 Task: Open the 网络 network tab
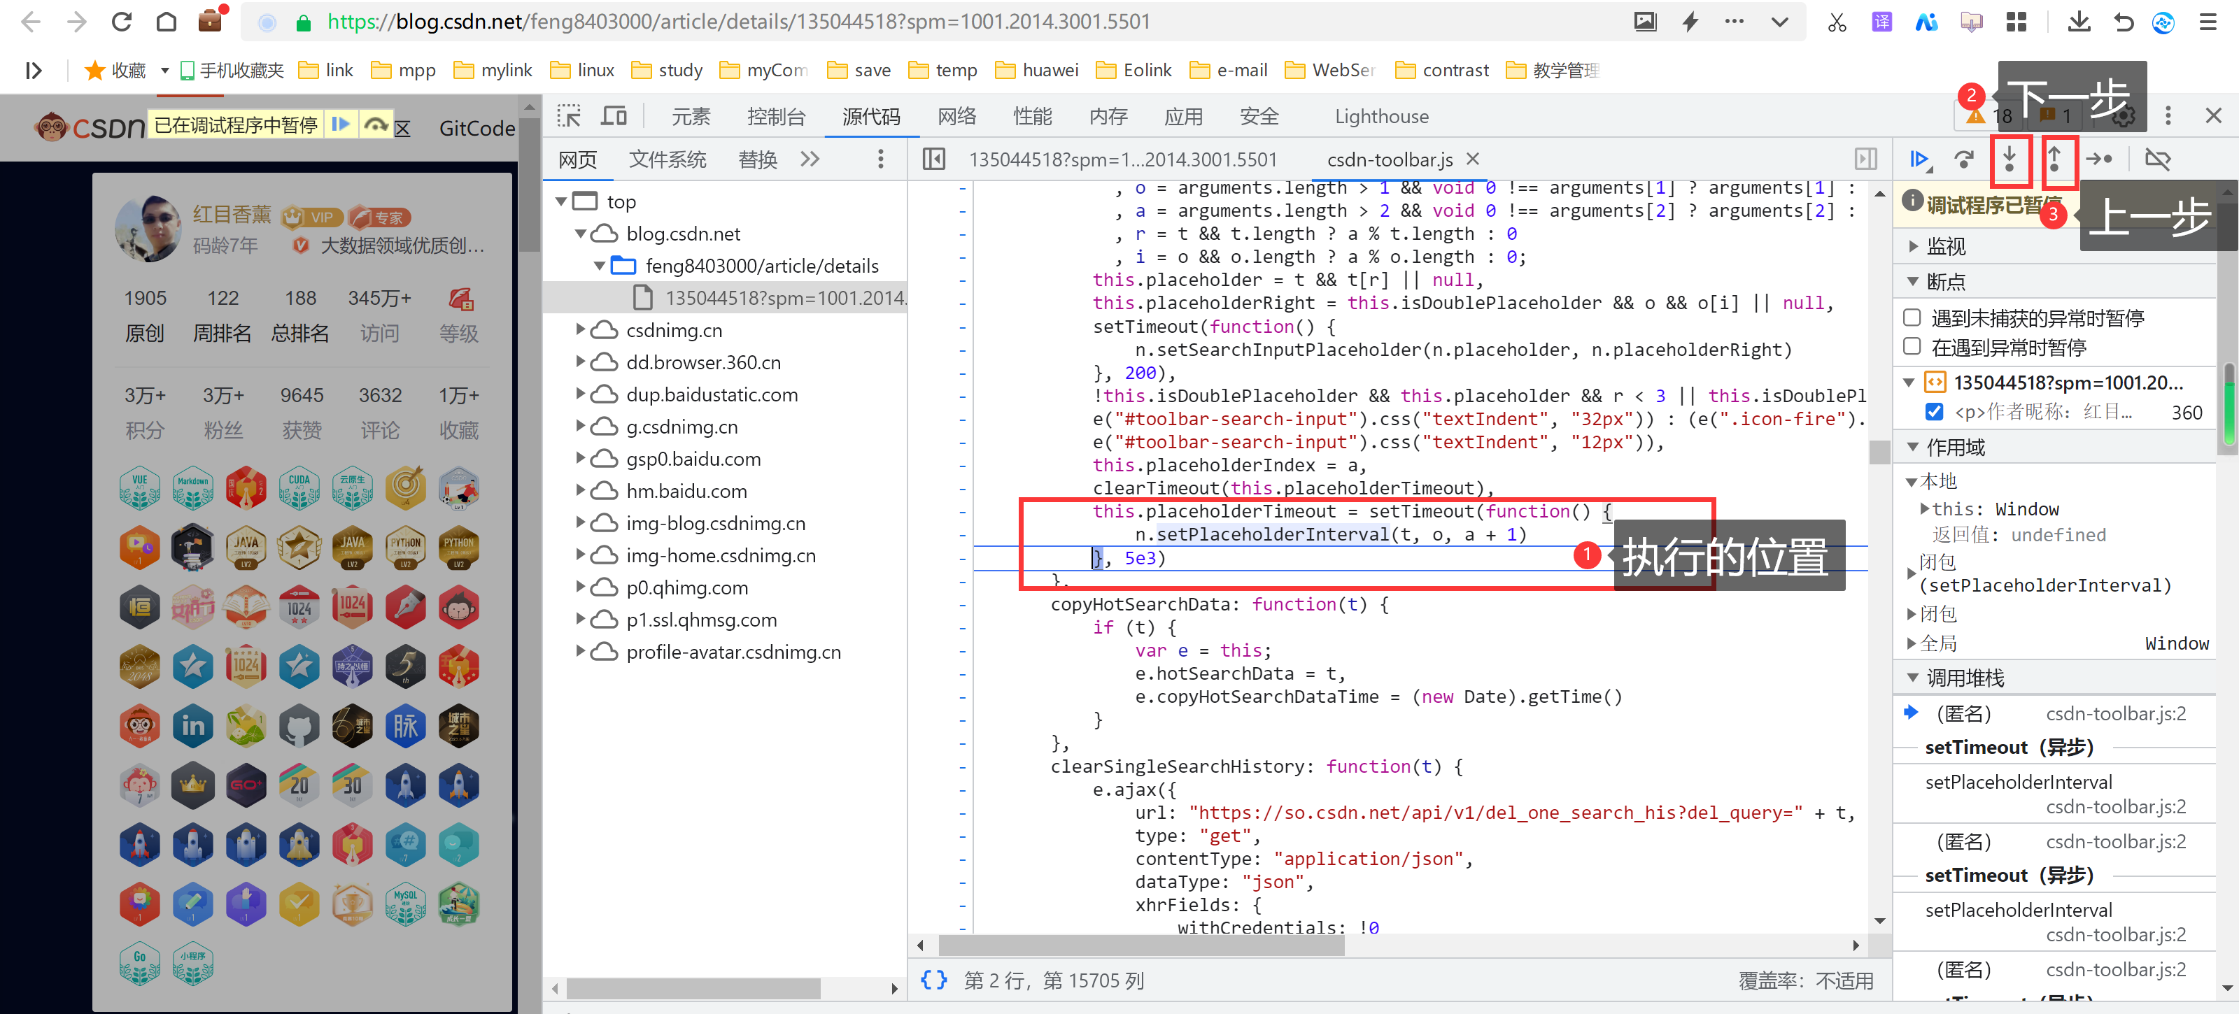pyautogui.click(x=956, y=115)
